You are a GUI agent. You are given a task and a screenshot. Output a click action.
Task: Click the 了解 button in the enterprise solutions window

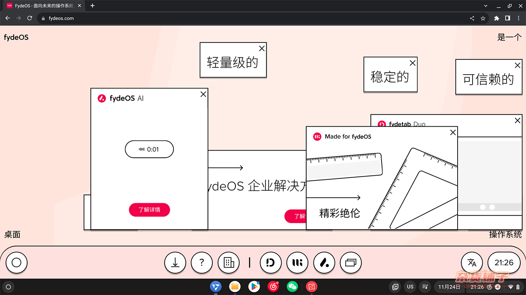tap(295, 216)
